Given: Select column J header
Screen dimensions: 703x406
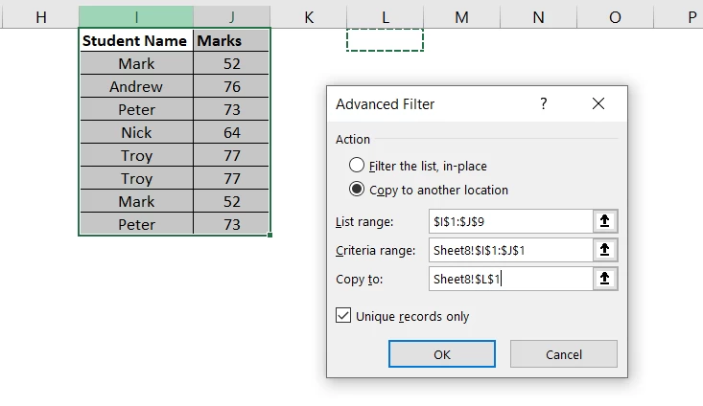Looking at the screenshot, I should pyautogui.click(x=232, y=17).
